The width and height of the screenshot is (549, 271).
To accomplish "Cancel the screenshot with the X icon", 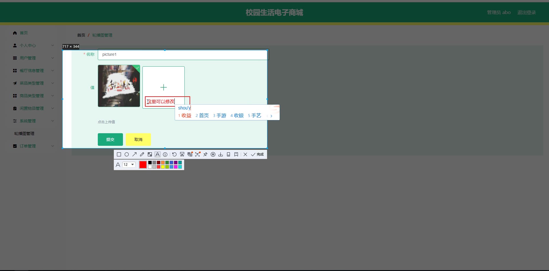I will point(245,154).
